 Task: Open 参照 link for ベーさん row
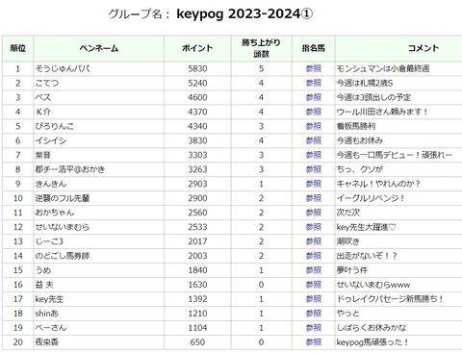tap(314, 328)
